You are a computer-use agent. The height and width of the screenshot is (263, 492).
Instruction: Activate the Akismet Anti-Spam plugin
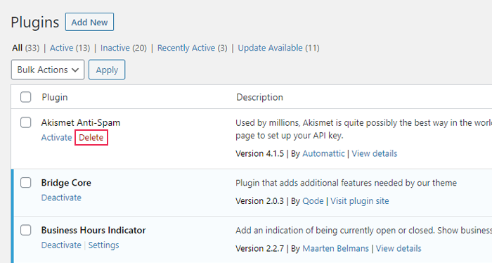56,137
